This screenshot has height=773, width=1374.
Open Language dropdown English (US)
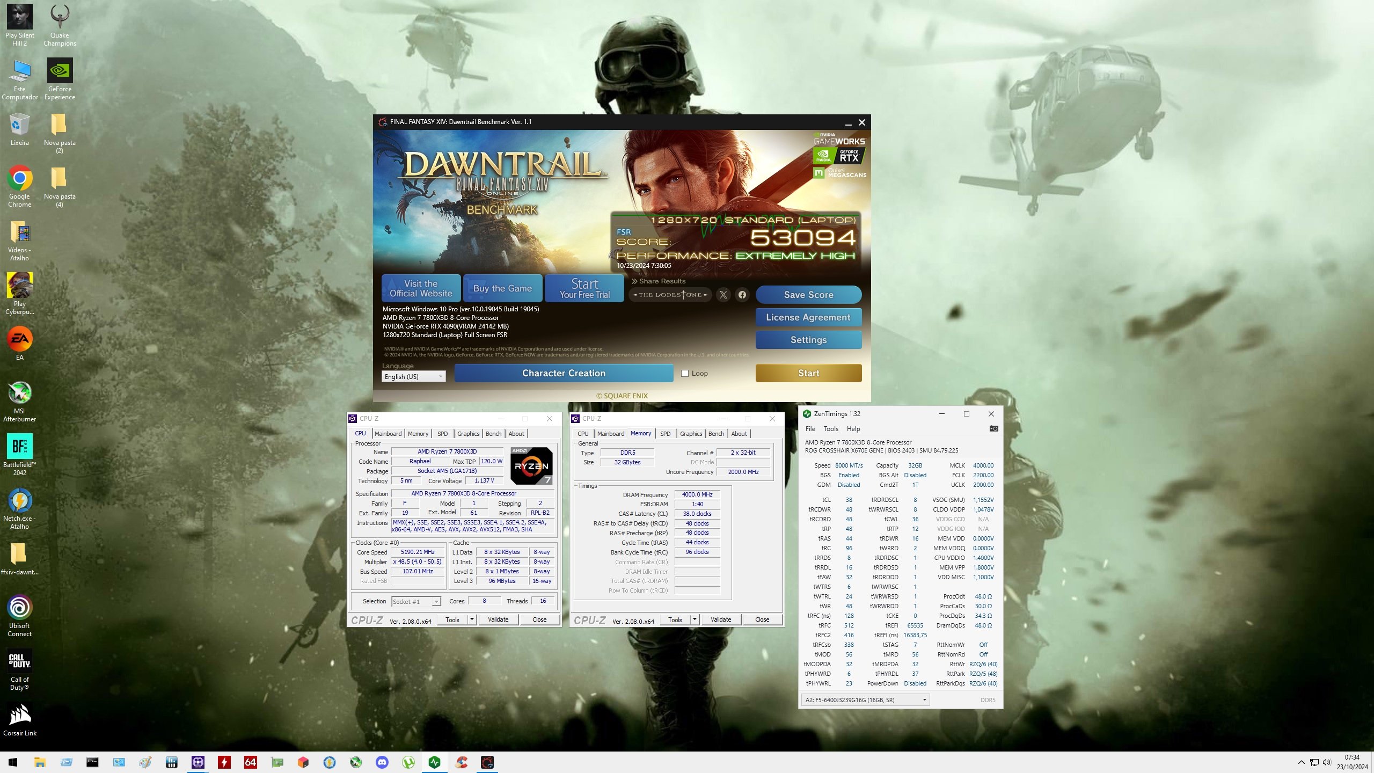point(413,377)
